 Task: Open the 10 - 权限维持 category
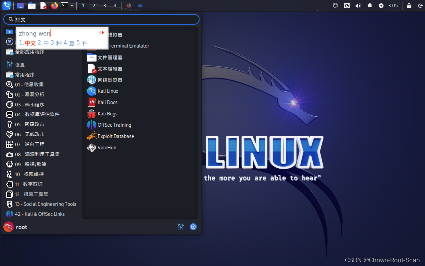pyautogui.click(x=42, y=174)
